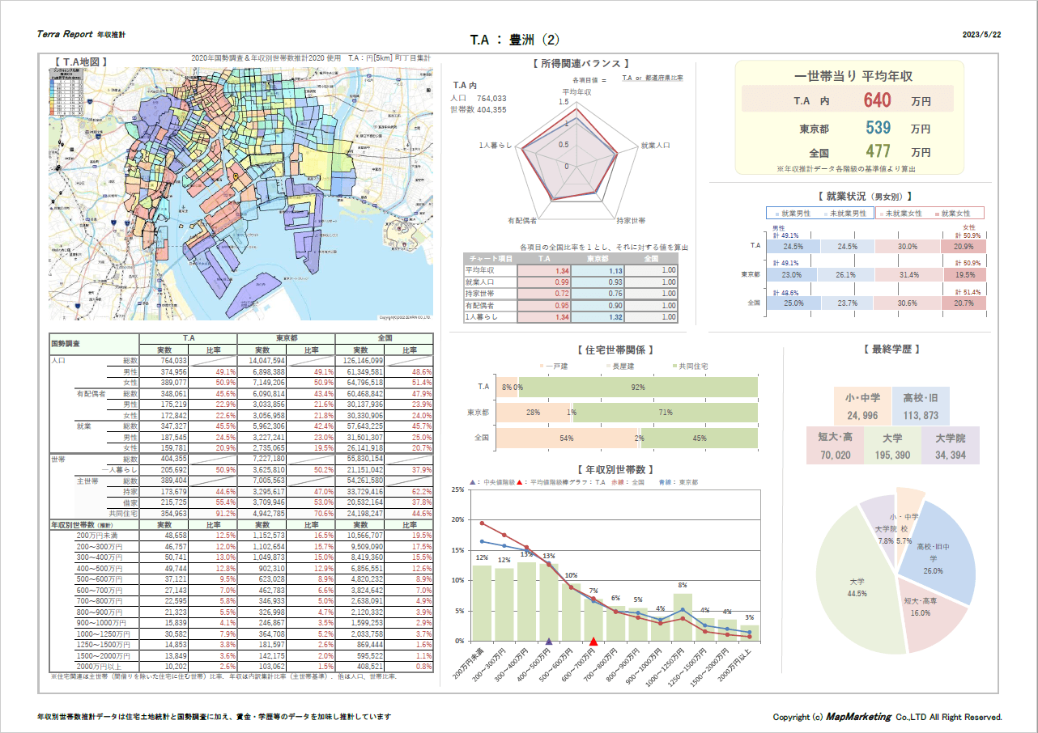Click the 高校・旧 education box

pyautogui.click(x=921, y=406)
